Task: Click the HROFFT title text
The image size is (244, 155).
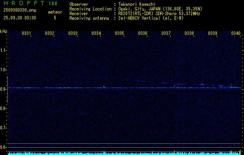Action: coord(24,3)
